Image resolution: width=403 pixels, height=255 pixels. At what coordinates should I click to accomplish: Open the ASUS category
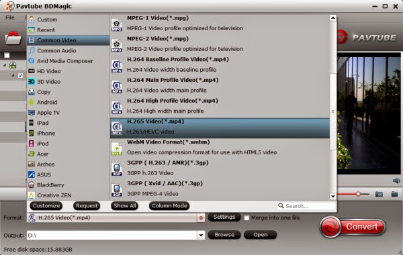[x=68, y=174]
